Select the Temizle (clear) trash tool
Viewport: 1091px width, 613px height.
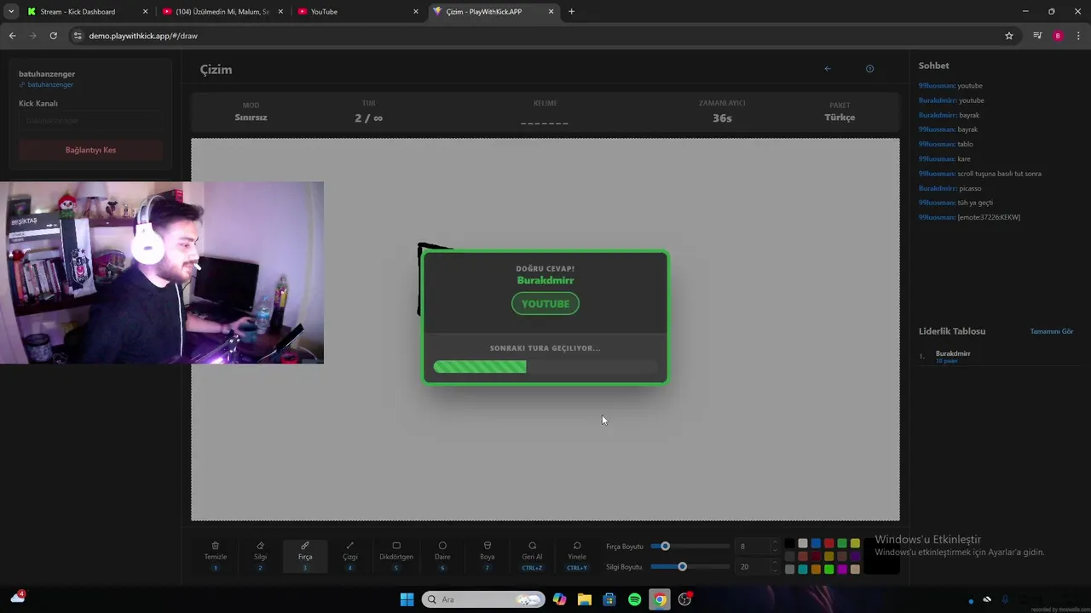[x=215, y=556]
